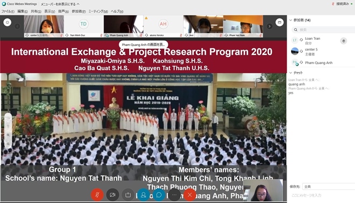Click audio icon beside Loan Tran in list

pos(301,40)
